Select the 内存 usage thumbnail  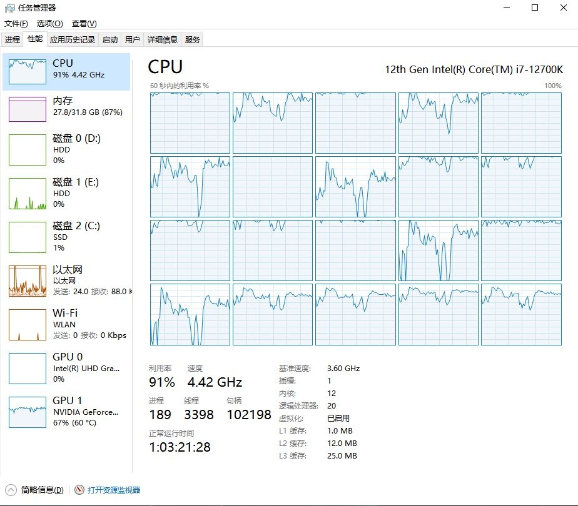[28, 109]
